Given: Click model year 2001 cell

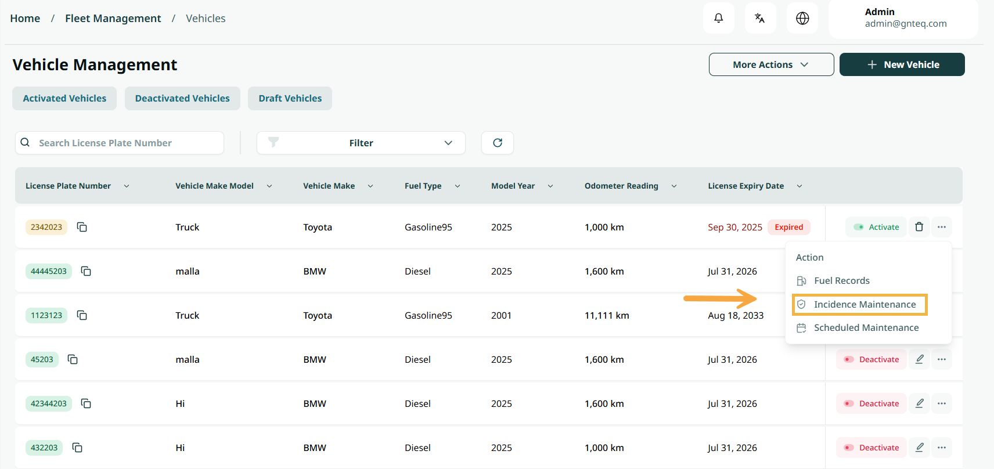Looking at the screenshot, I should [502, 315].
